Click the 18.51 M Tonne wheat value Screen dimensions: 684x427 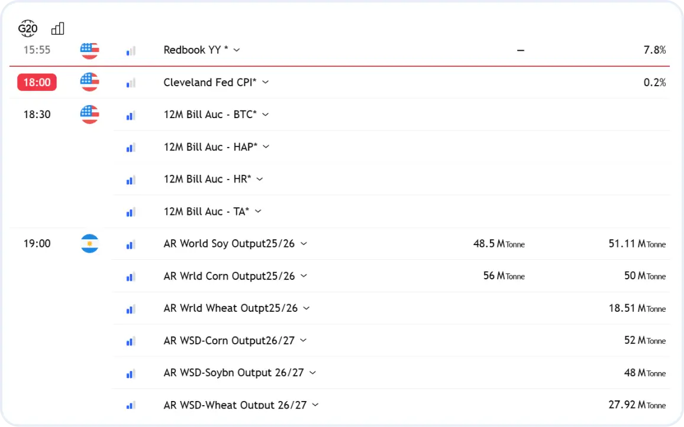coord(637,308)
